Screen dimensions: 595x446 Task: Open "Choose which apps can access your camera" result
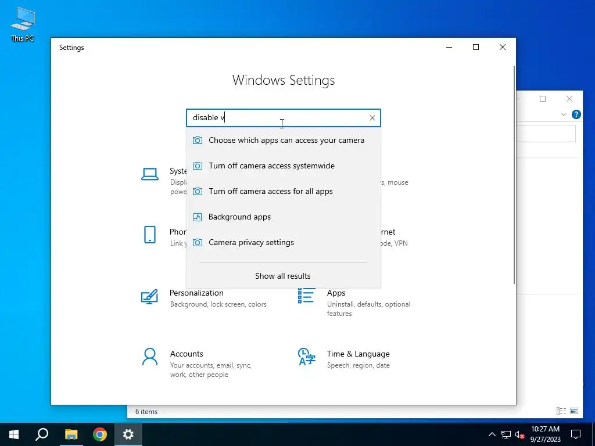point(284,141)
